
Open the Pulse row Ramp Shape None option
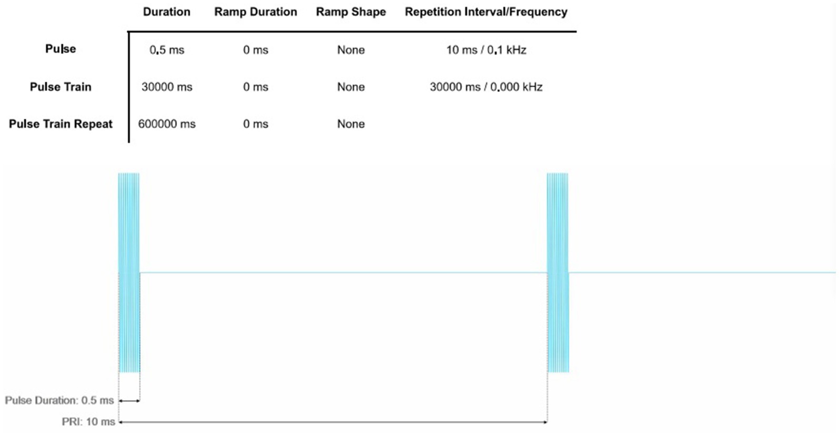click(351, 50)
